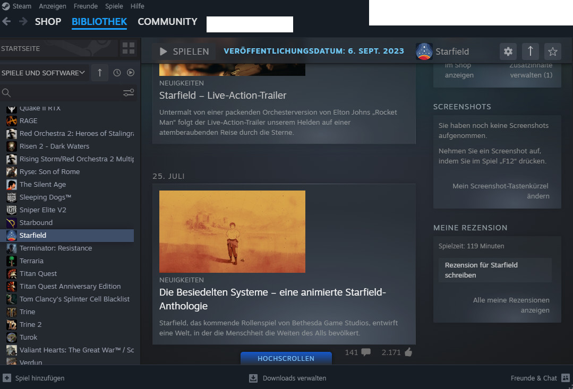The height and width of the screenshot is (389, 573).
Task: Select Ryse: Son of Rome
Action: point(67,171)
